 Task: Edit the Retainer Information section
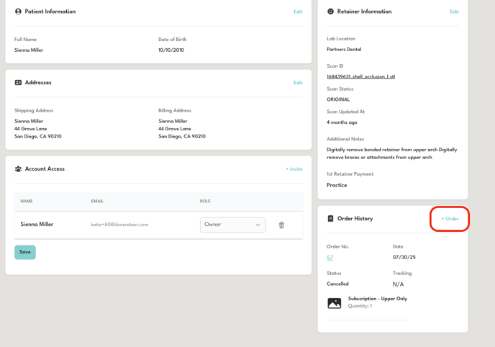click(454, 12)
